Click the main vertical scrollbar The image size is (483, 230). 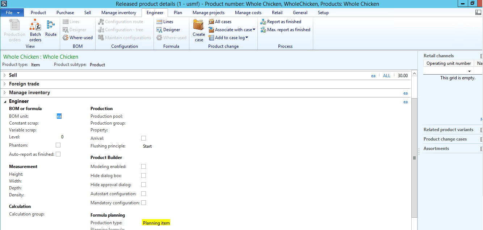tap(414, 158)
